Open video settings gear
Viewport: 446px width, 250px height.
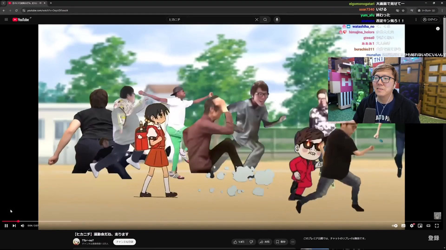click(x=412, y=225)
